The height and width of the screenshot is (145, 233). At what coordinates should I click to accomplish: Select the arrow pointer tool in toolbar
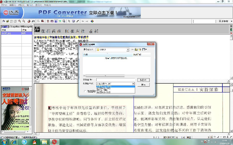(69, 21)
